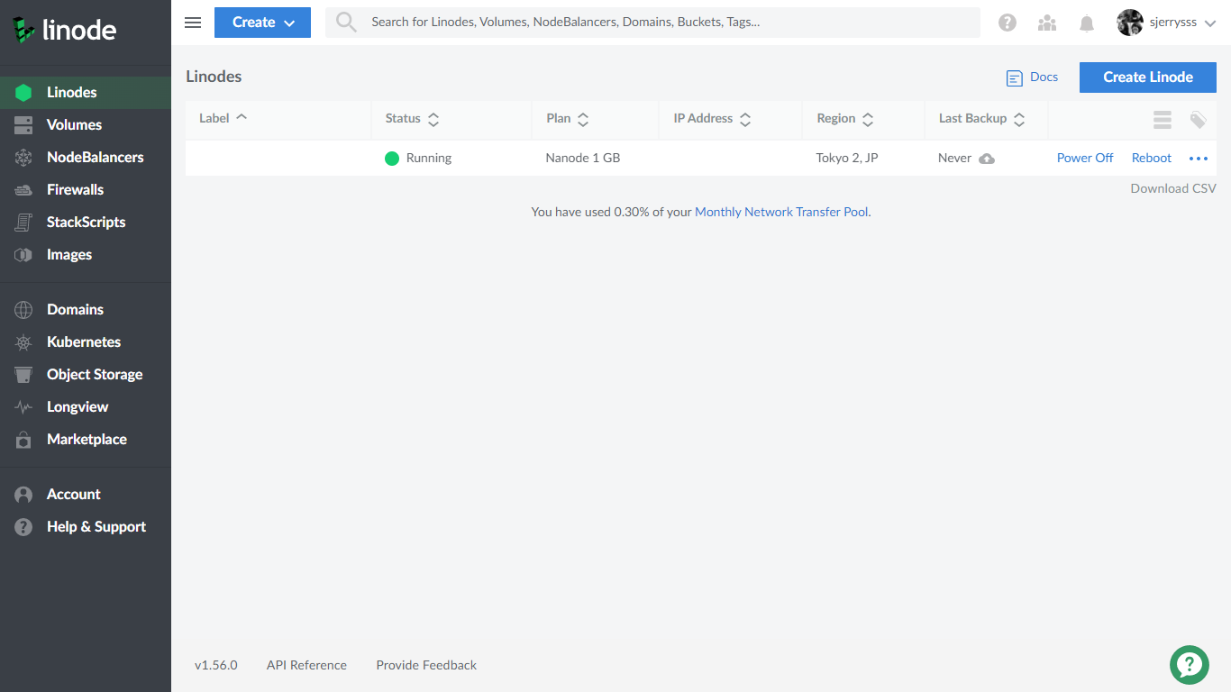Go to Domains in the sidebar
Image resolution: width=1231 pixels, height=692 pixels.
[x=86, y=309]
